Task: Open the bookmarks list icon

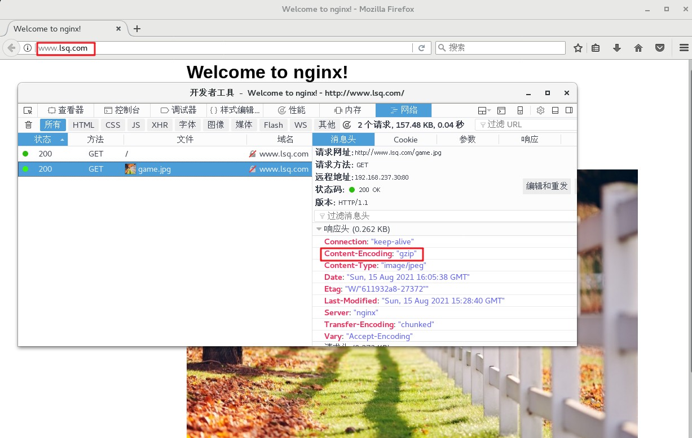Action: (596, 48)
